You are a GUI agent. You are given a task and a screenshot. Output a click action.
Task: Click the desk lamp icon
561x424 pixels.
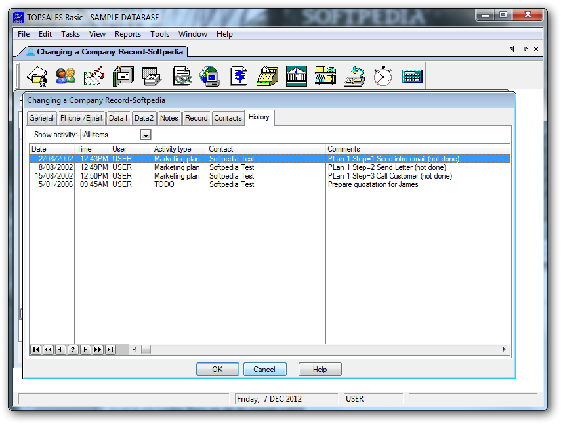[x=354, y=76]
